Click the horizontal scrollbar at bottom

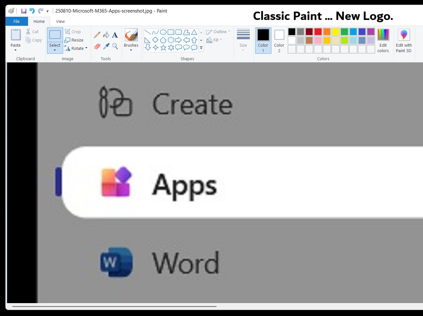coord(114,306)
